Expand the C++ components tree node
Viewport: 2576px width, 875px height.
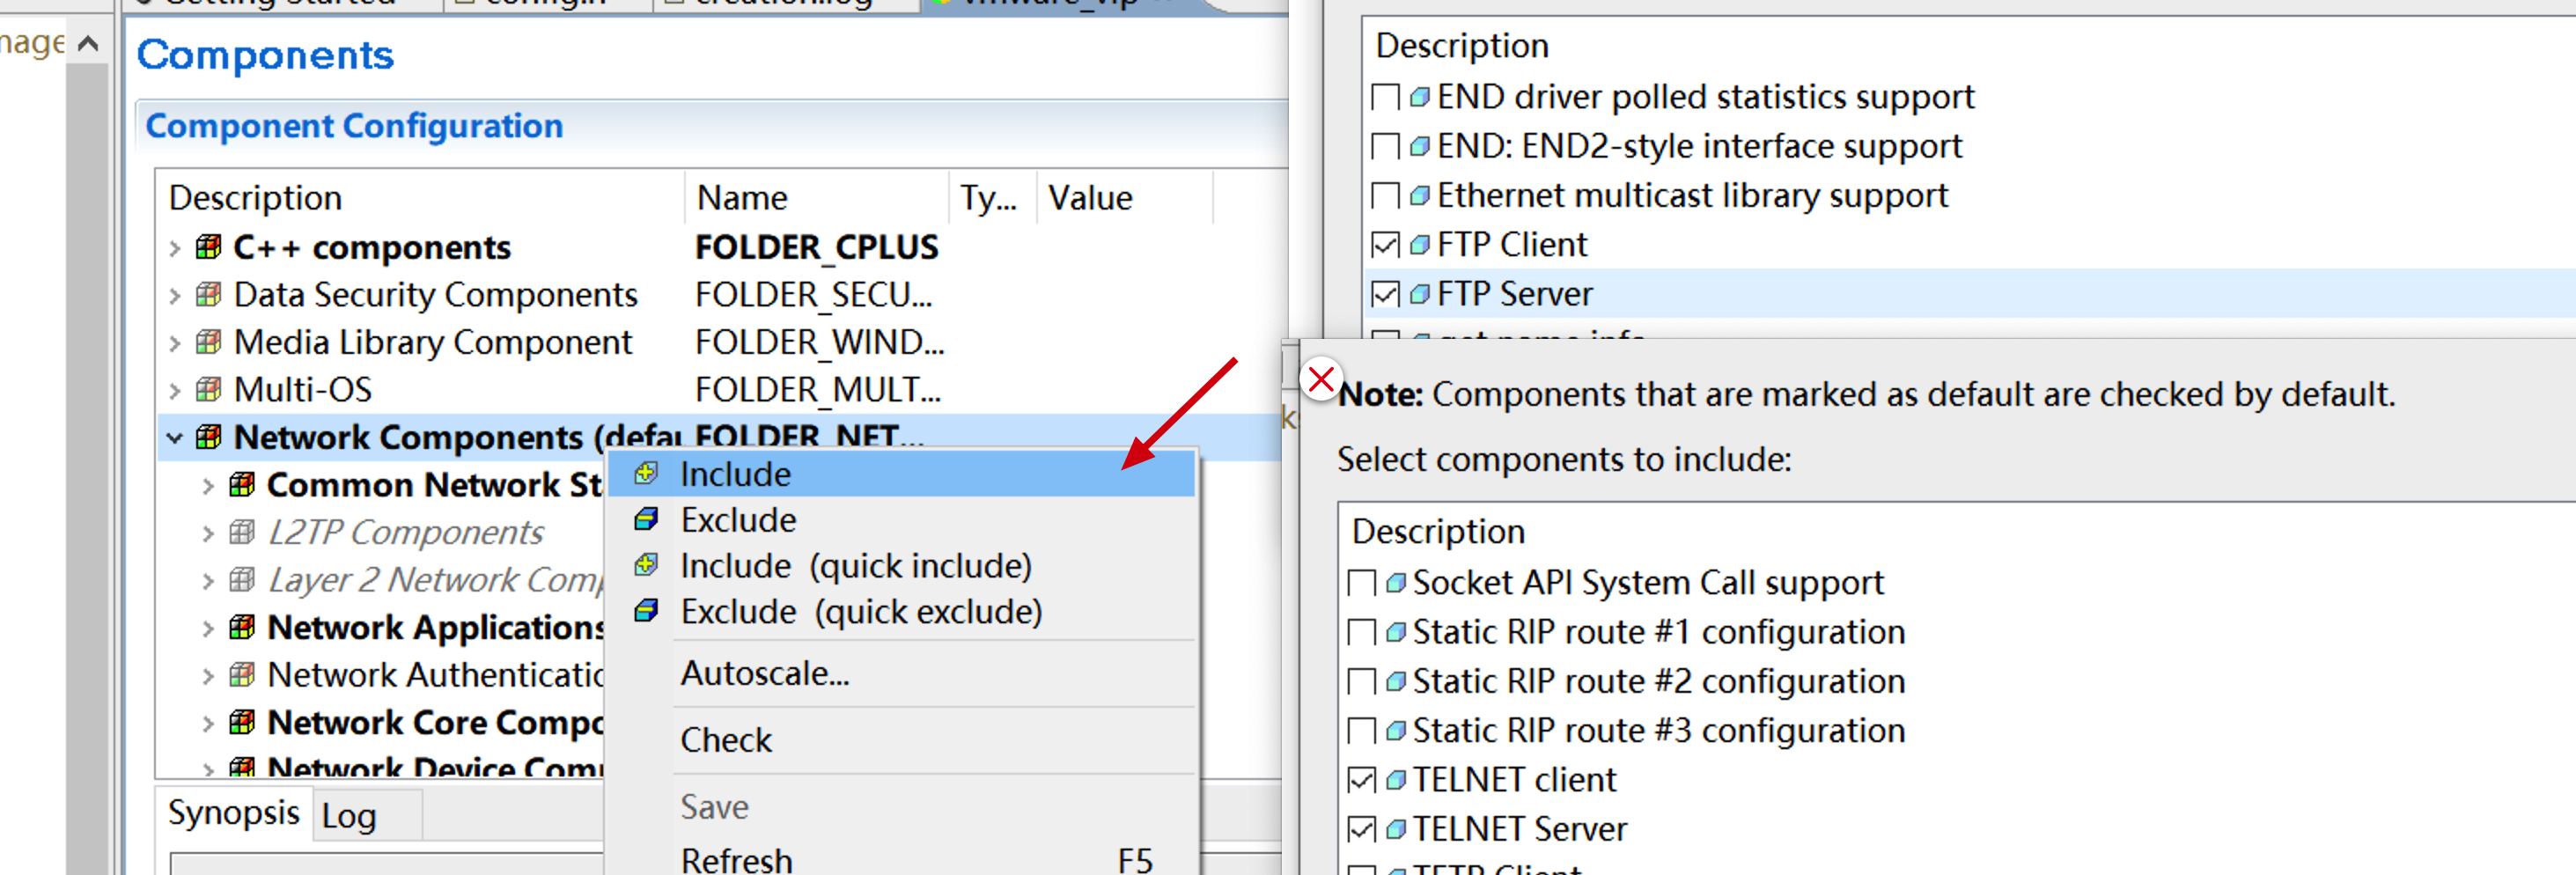click(175, 248)
